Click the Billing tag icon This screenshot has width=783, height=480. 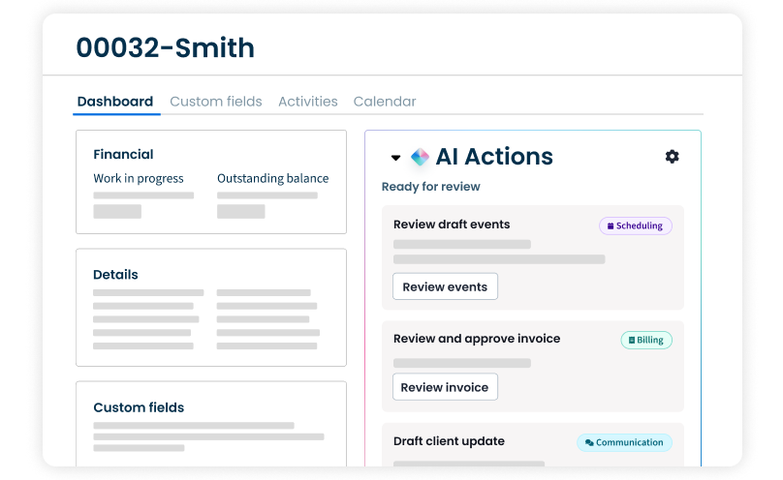tap(632, 341)
